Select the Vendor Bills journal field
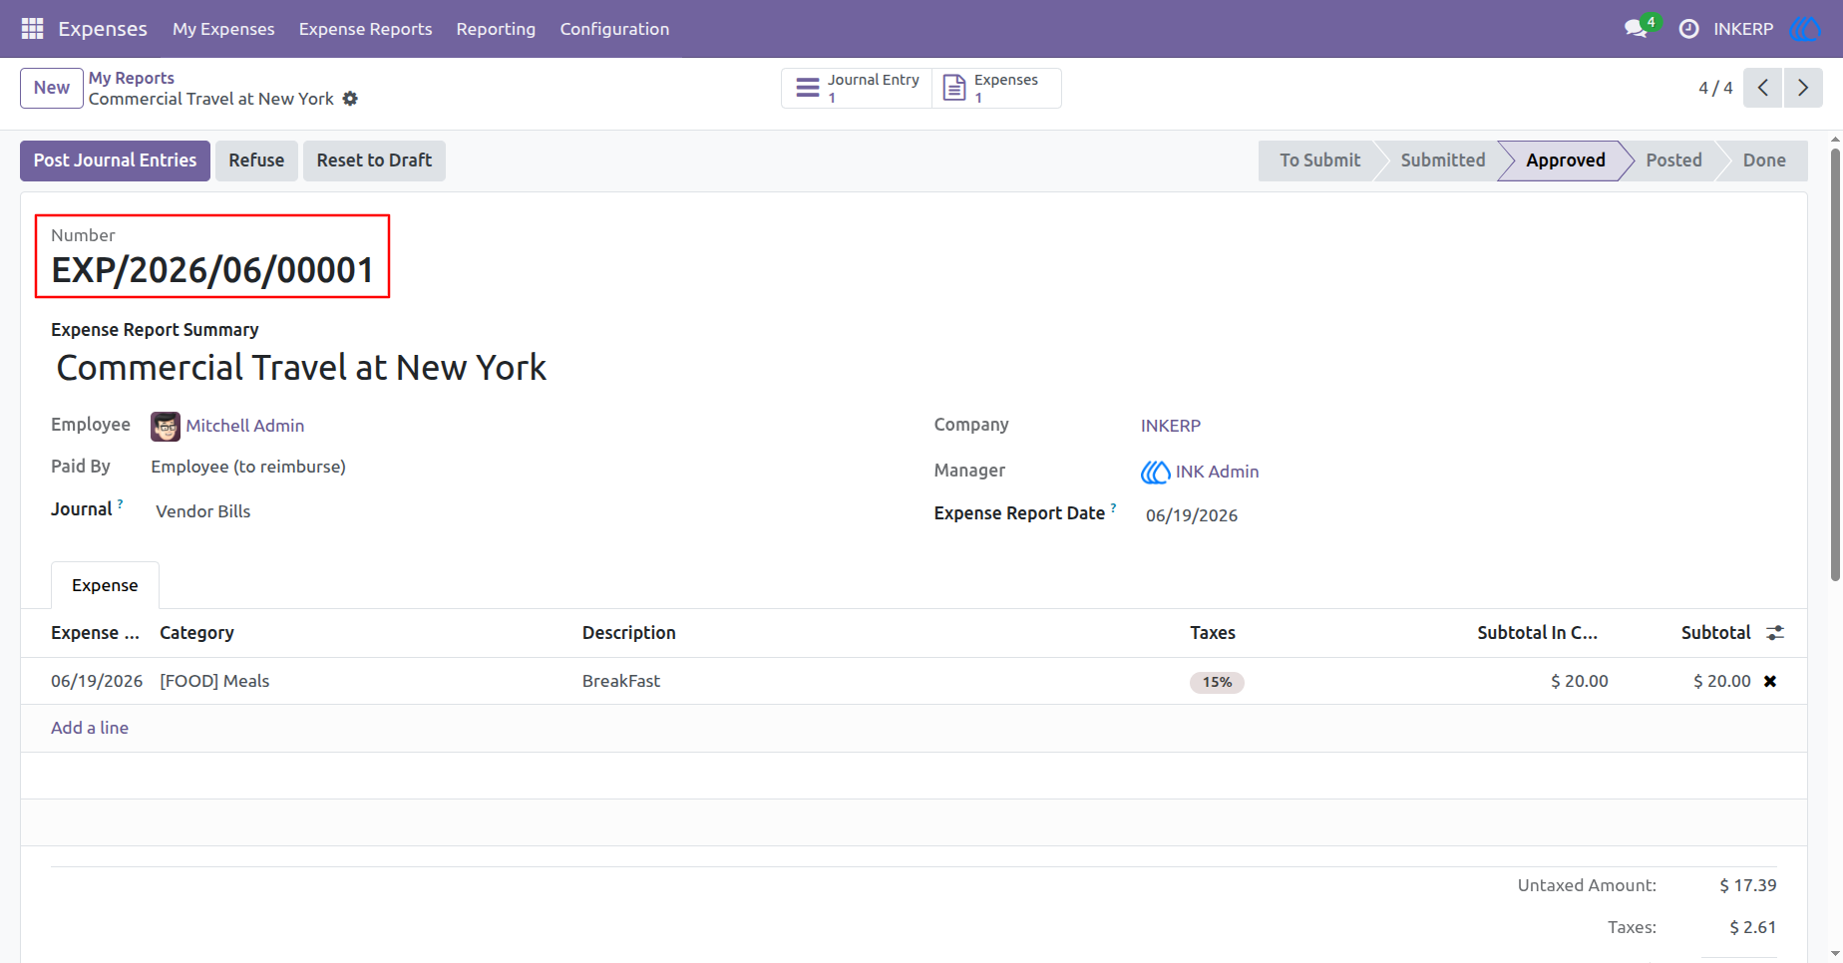The width and height of the screenshot is (1843, 963). pyautogui.click(x=203, y=511)
